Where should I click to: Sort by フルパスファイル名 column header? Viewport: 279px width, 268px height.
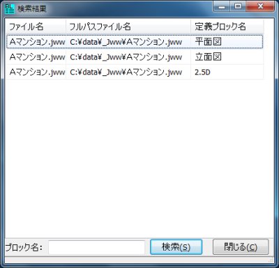[128, 27]
